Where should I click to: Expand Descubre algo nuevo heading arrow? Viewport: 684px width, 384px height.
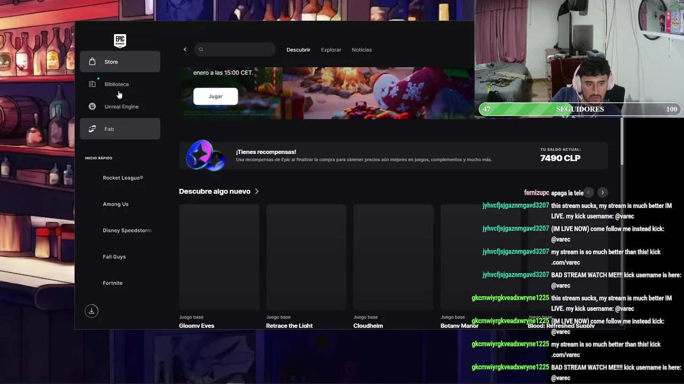(257, 191)
